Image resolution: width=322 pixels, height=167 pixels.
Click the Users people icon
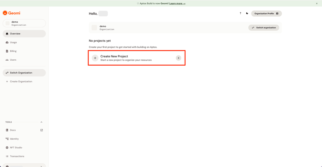tap(7, 60)
